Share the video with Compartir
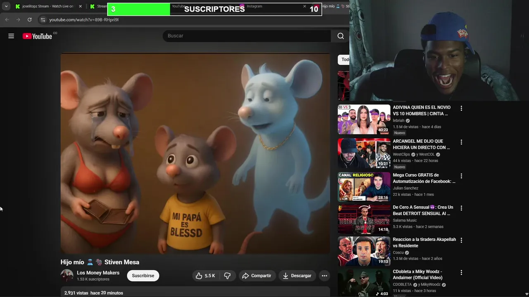The image size is (529, 297). [257, 276]
